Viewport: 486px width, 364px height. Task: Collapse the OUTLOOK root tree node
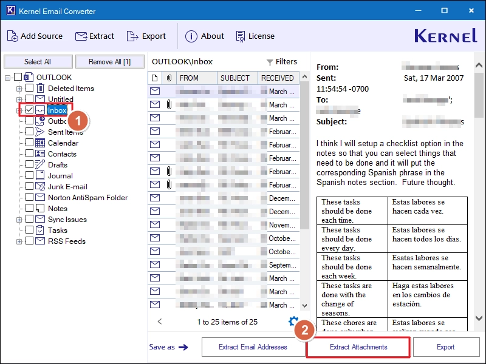tap(7, 78)
